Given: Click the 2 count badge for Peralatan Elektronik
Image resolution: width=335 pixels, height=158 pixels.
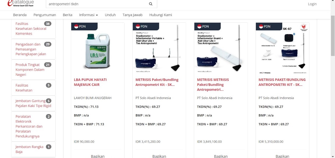Looking at the screenshot, I should pos(49,117).
